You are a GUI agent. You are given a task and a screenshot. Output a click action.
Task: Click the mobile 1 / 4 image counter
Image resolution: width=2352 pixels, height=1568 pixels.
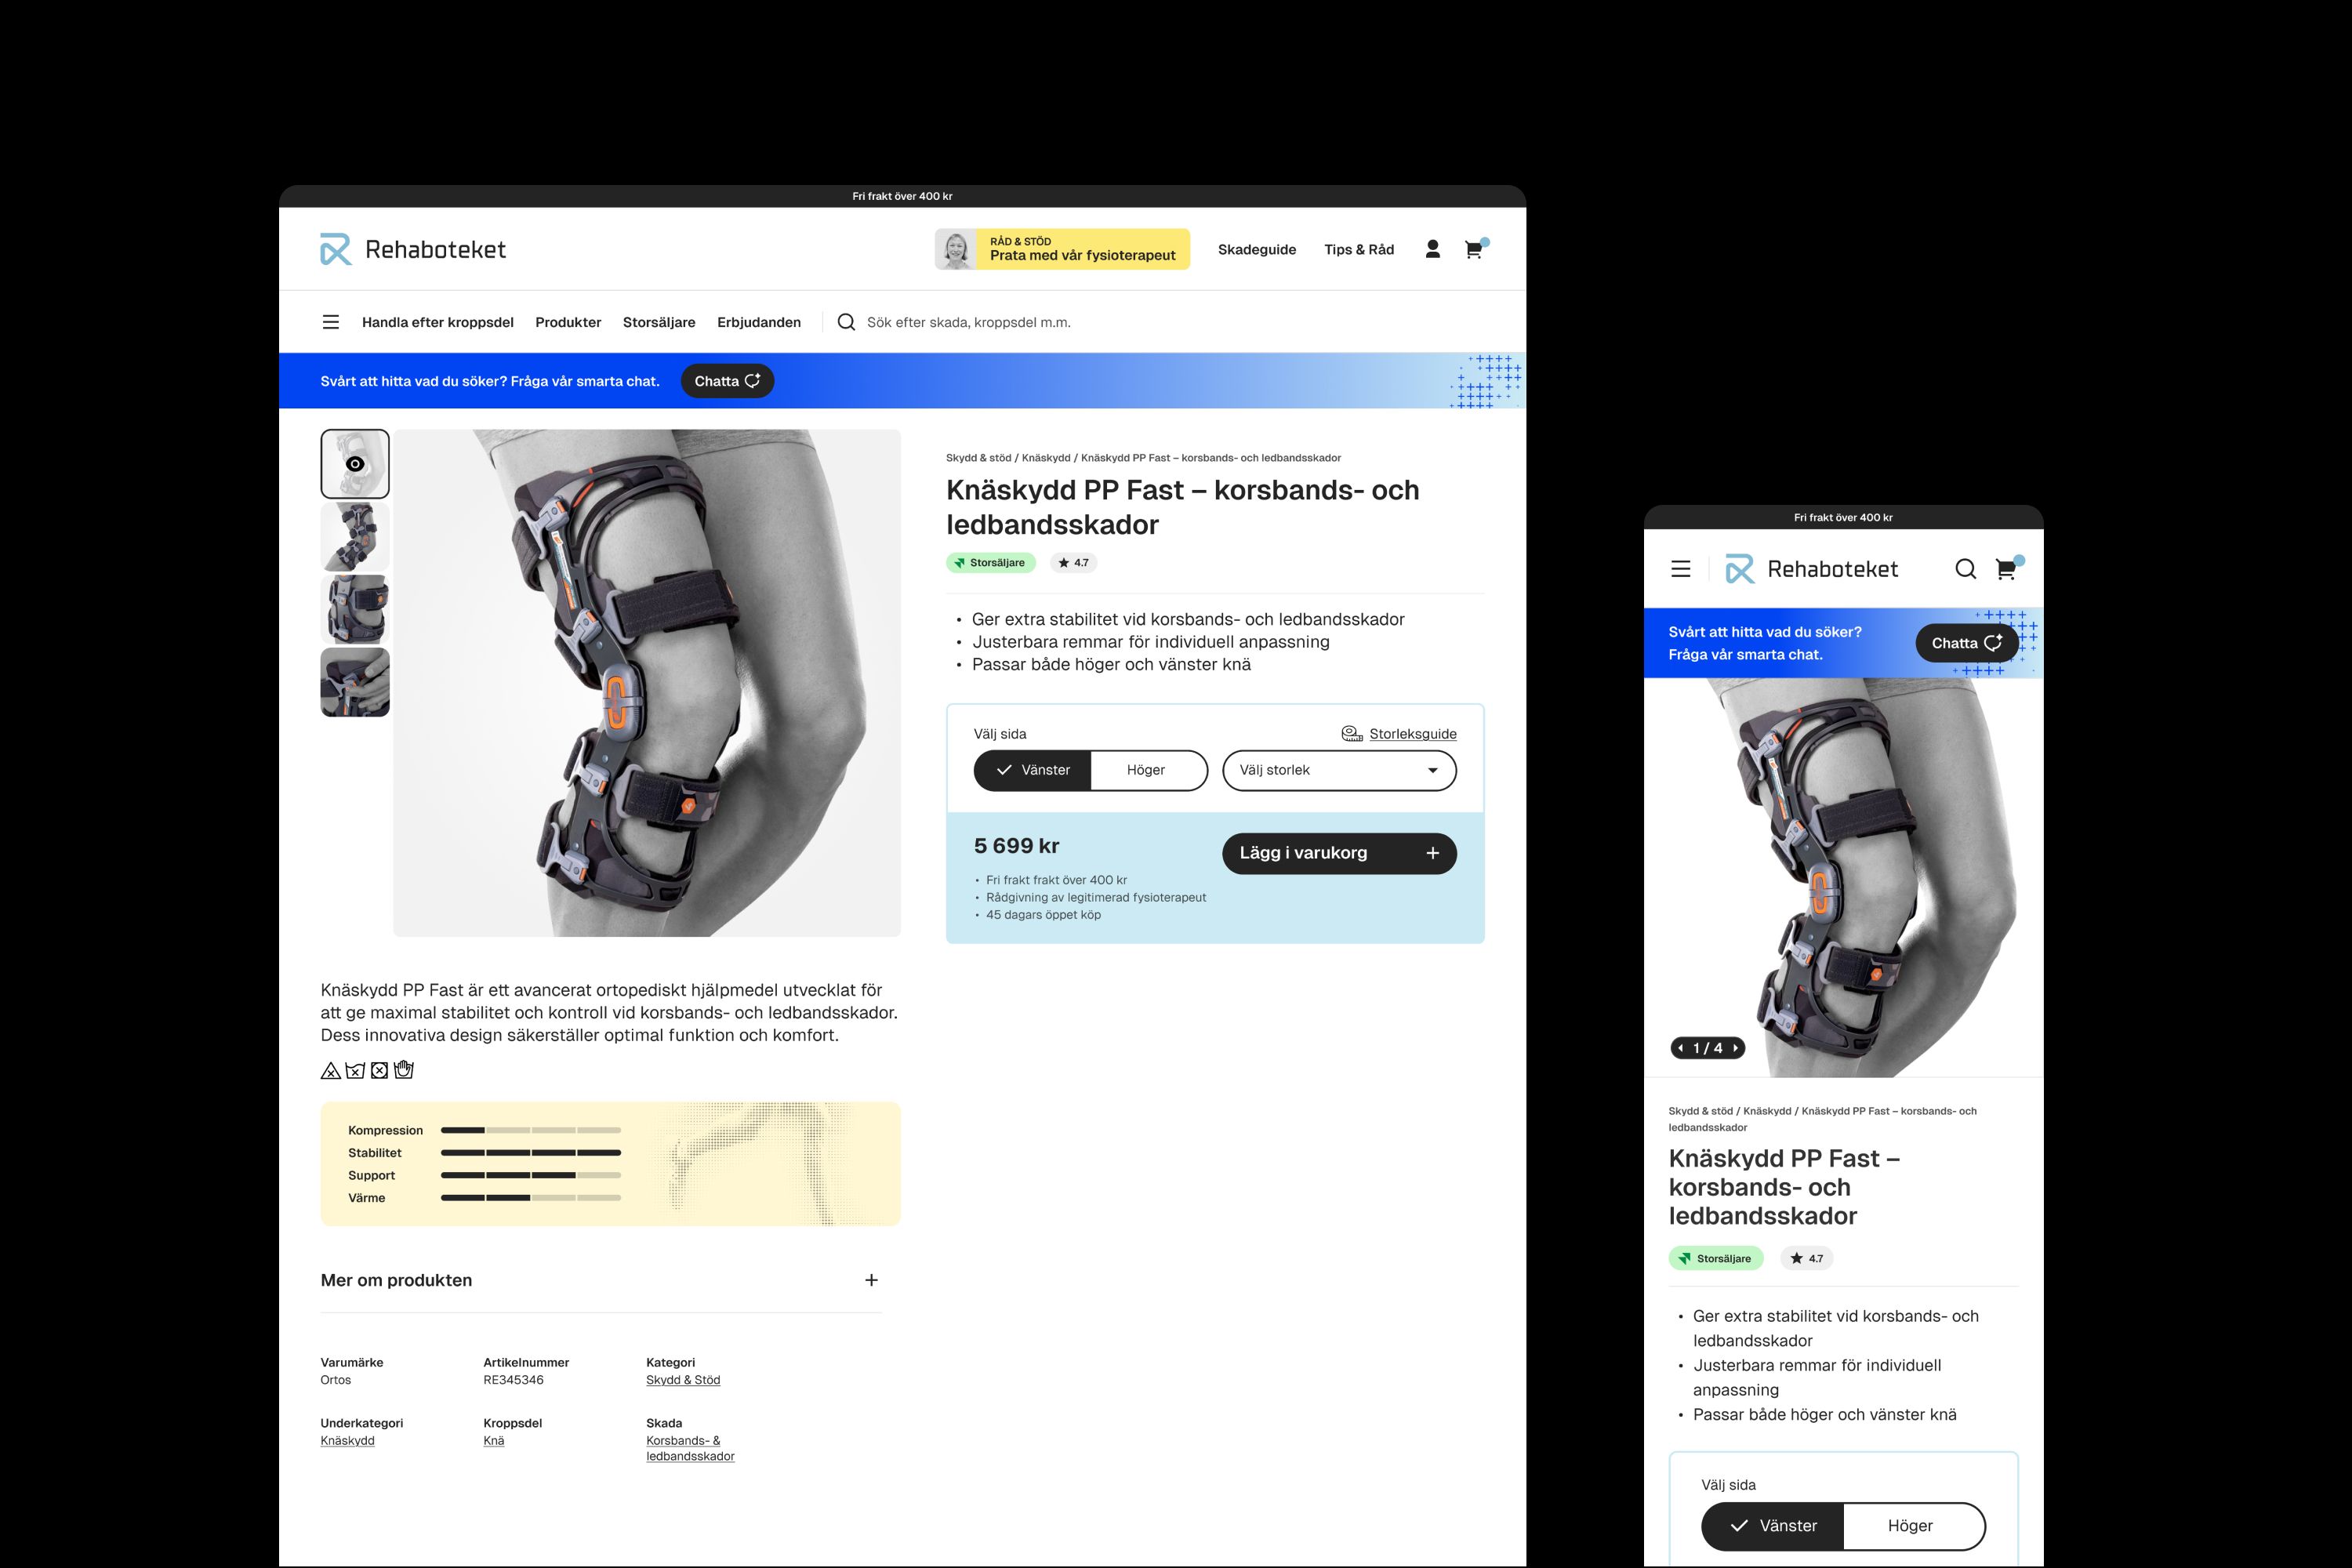tap(1708, 1048)
